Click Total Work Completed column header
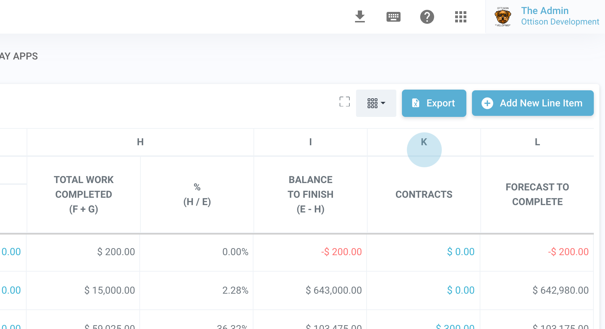Viewport: 605px width, 329px height. tap(84, 194)
